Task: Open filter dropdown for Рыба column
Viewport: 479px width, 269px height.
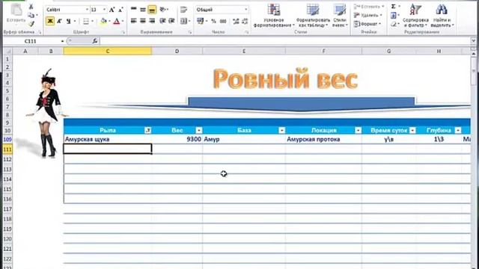Action: click(147, 131)
